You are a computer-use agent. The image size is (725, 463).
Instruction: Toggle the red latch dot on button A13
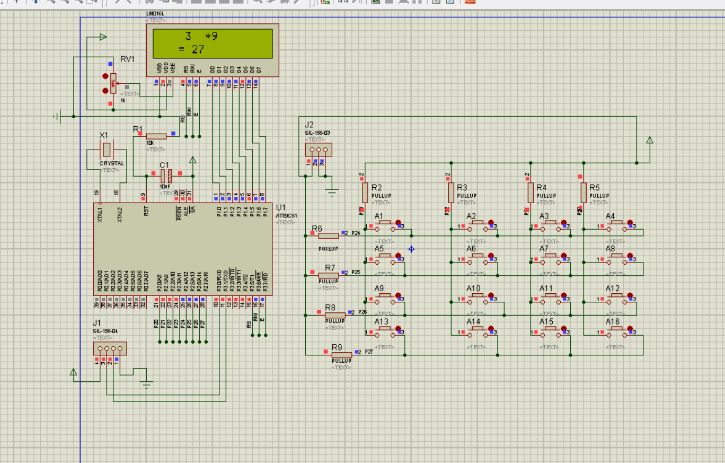398,328
